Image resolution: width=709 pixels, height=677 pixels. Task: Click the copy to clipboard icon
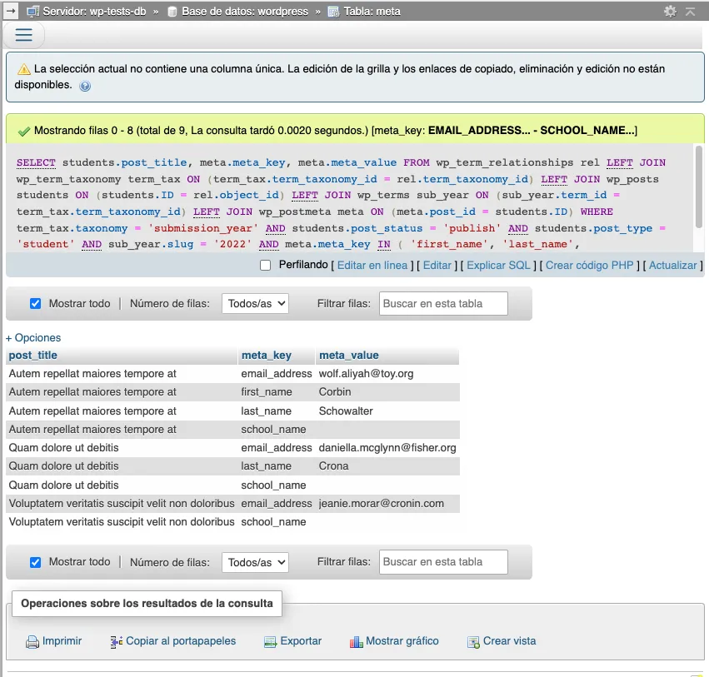click(x=116, y=642)
